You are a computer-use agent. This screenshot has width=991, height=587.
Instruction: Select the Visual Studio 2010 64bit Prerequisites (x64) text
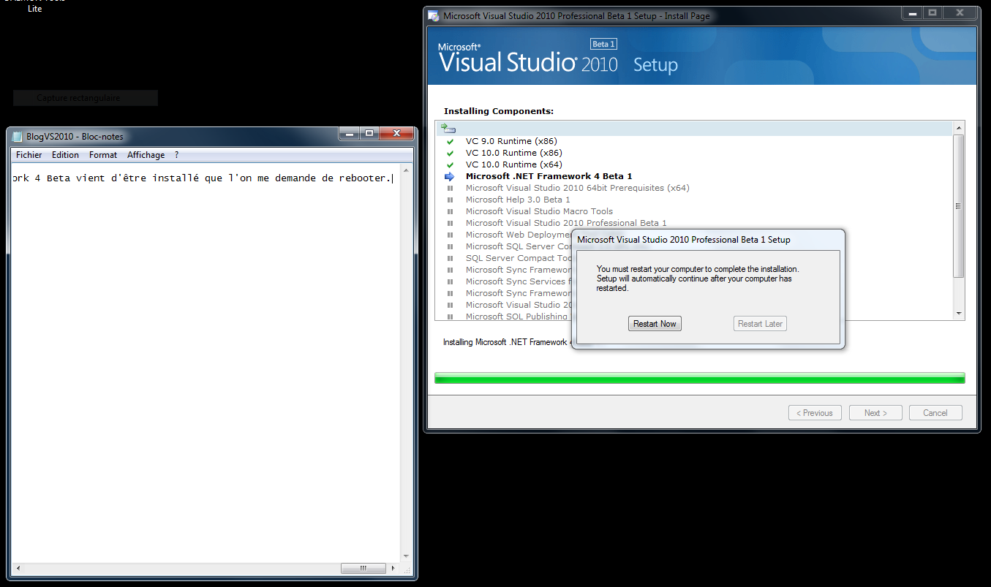578,188
